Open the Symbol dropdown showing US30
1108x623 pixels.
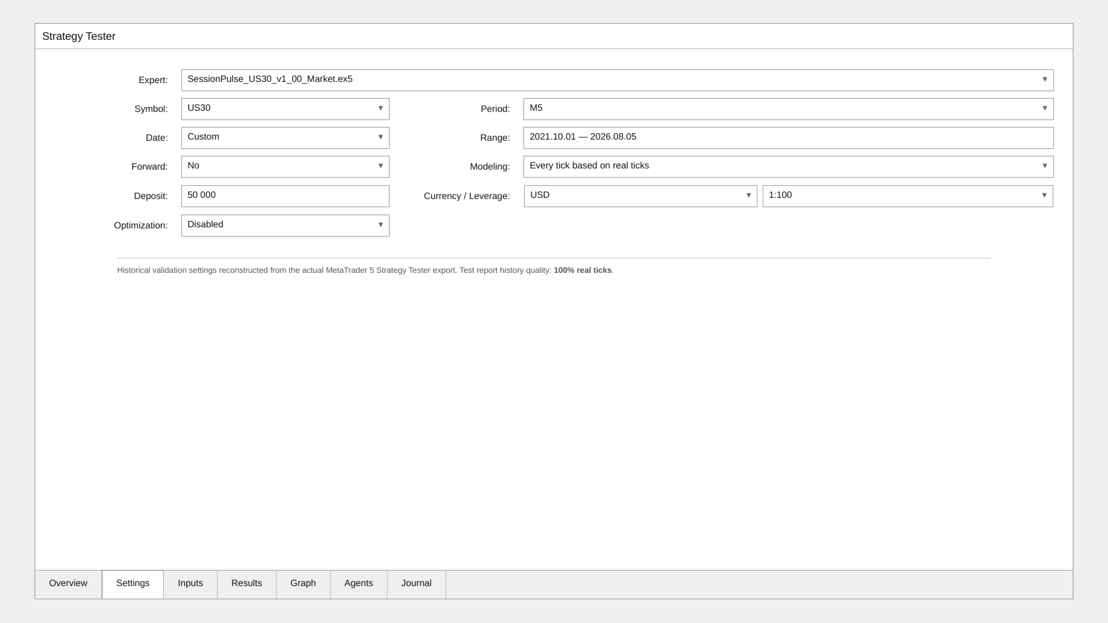coord(285,109)
